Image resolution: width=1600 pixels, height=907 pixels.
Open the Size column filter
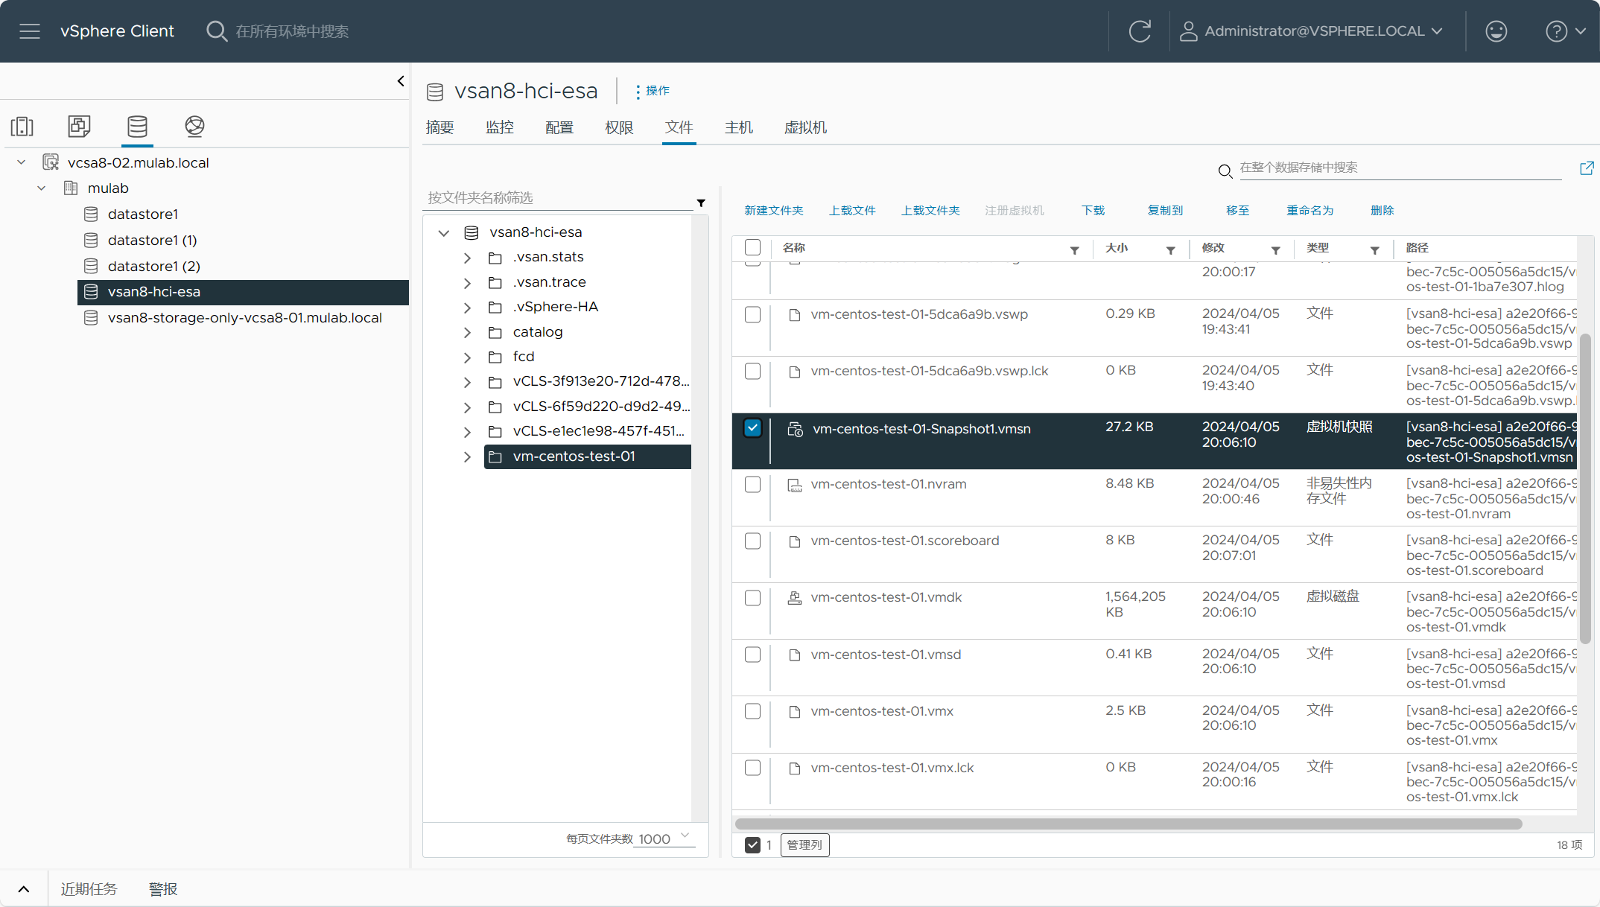pyautogui.click(x=1171, y=250)
